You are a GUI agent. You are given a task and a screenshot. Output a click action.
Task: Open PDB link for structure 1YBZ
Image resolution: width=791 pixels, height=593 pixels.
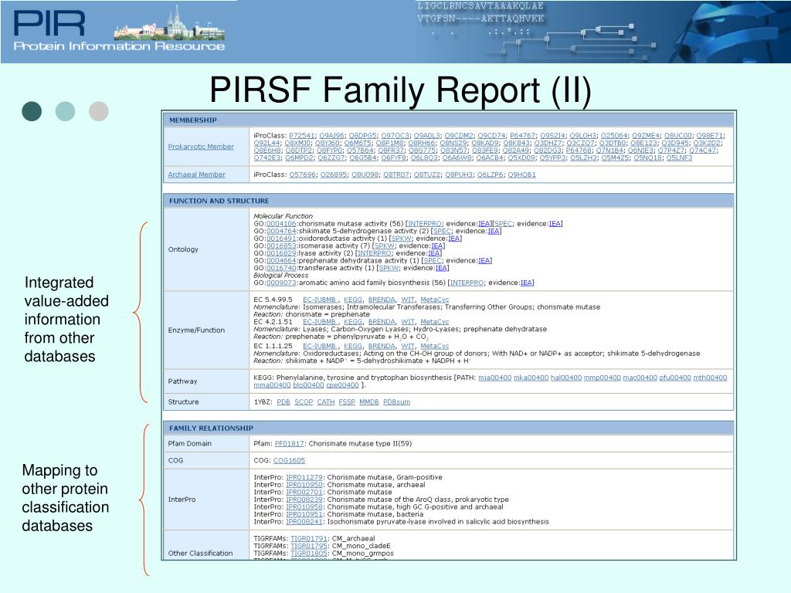pyautogui.click(x=283, y=402)
